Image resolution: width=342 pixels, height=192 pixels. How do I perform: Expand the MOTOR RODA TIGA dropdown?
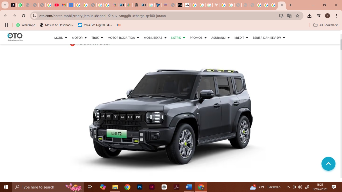(123, 38)
